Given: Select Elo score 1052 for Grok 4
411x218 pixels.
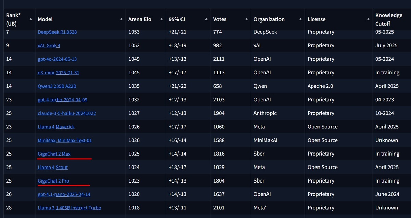Looking at the screenshot, I should (x=134, y=45).
